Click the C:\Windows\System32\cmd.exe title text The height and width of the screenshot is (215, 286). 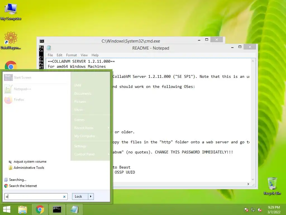pos(131,41)
